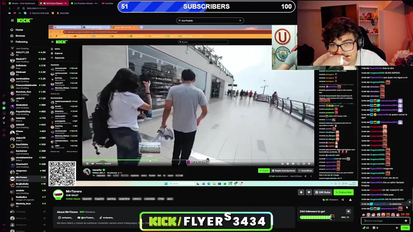The image size is (413, 232).
Task: Toggle notification bell for MrrTorero
Action: tap(301, 192)
